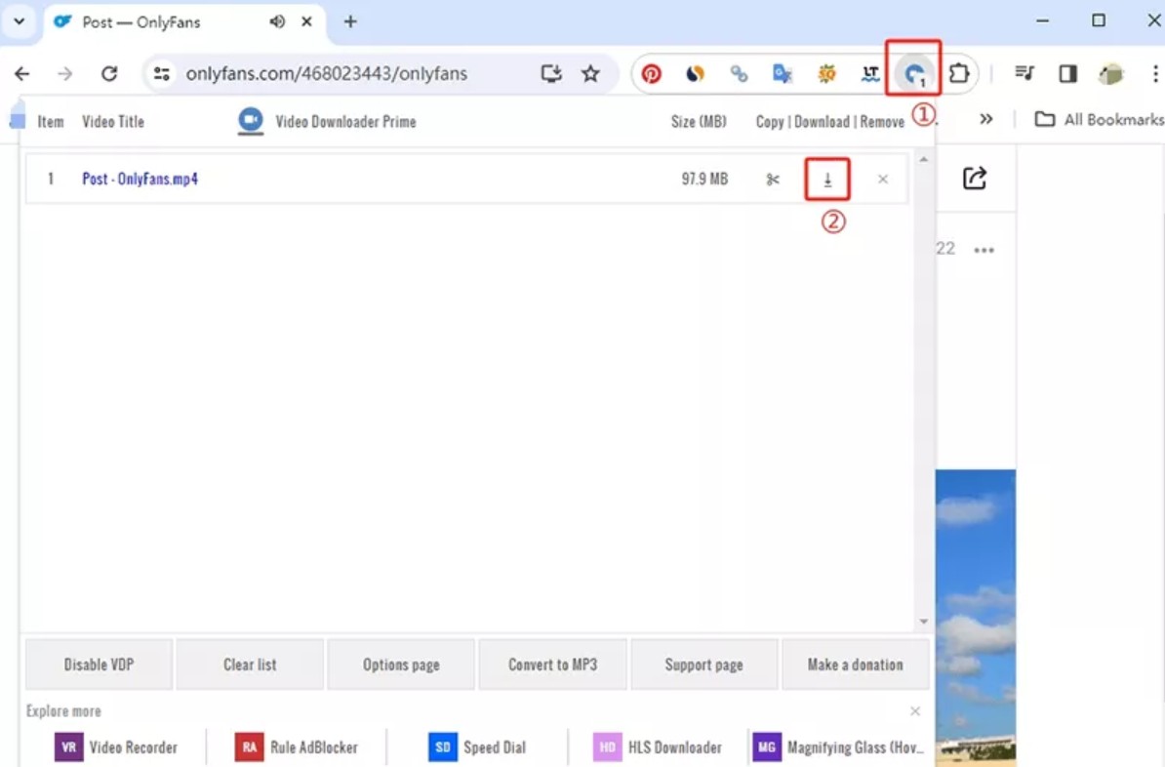This screenshot has width=1165, height=767.
Task: Remove Post - OnlyFans.mp4 from the list
Action: [x=883, y=180]
